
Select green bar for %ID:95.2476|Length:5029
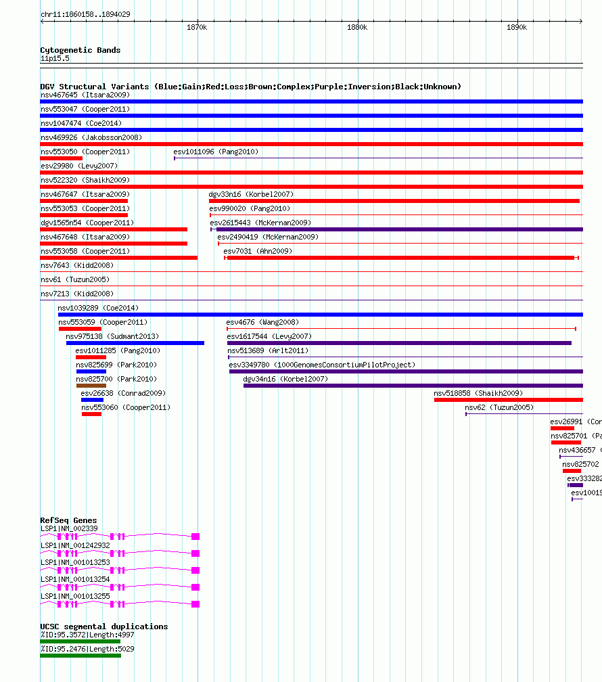click(x=80, y=656)
